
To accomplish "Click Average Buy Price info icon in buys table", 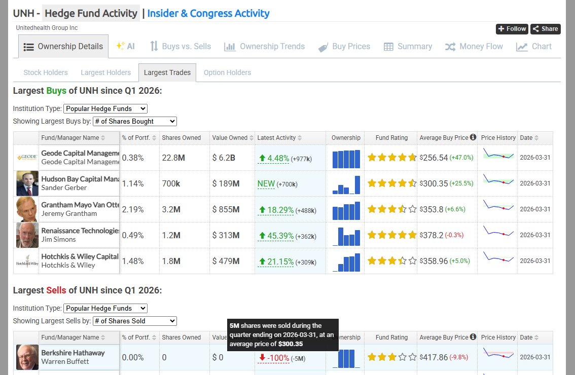I will point(473,137).
